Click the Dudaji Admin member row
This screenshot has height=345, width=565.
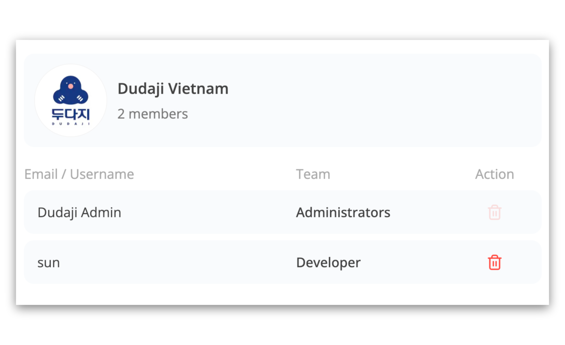pos(282,212)
